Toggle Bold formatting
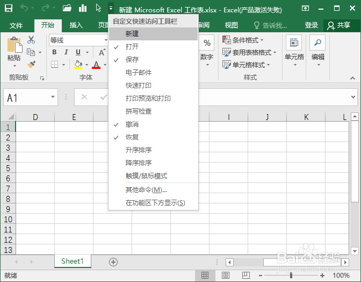The height and width of the screenshot is (282, 361). click(x=54, y=52)
